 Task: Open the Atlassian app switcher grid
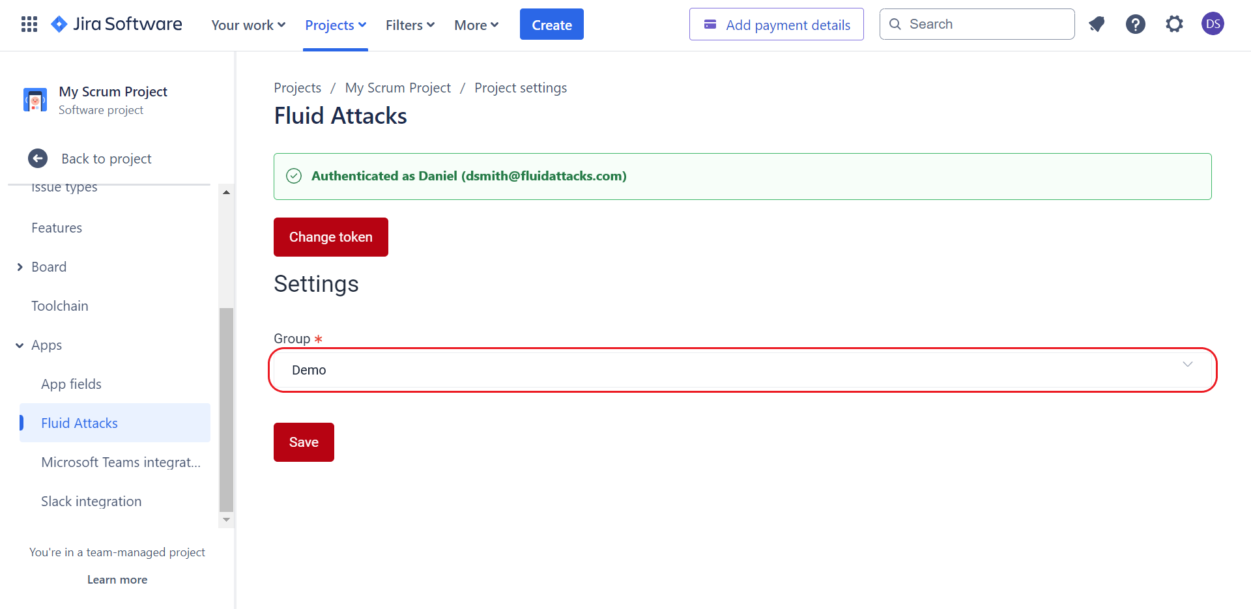click(x=29, y=24)
